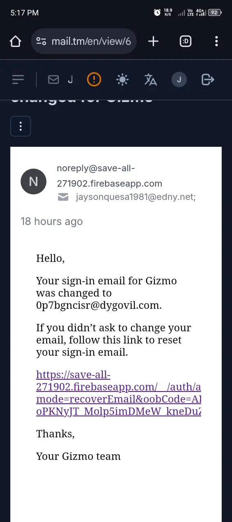Tap recipient jaysonquesa1981@edny.net
The width and height of the screenshot is (232, 522).
[136, 197]
